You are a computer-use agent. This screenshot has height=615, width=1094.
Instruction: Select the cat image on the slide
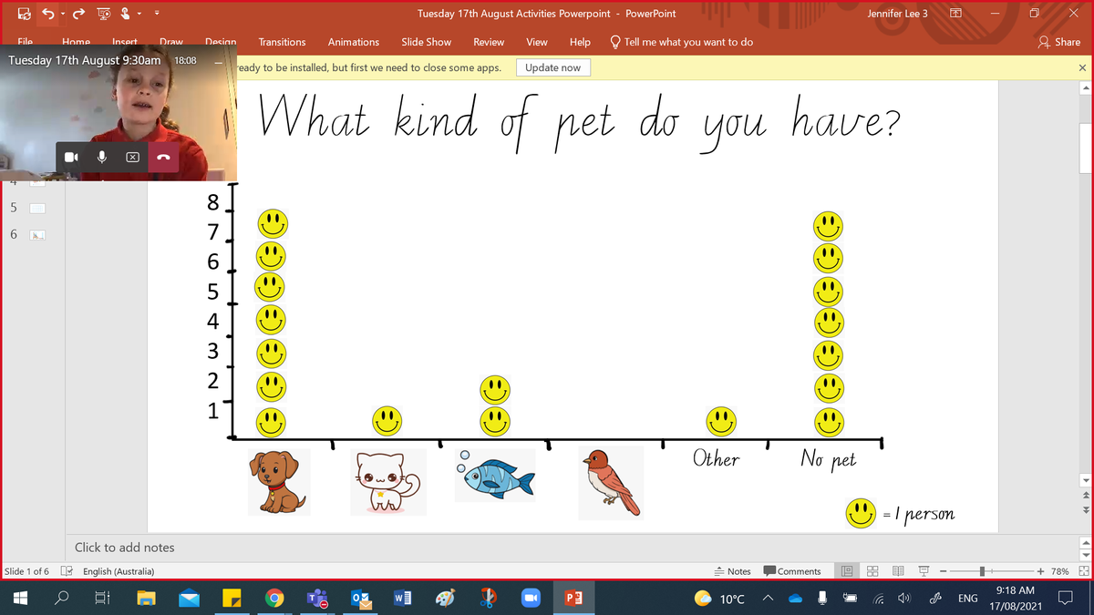tap(387, 482)
